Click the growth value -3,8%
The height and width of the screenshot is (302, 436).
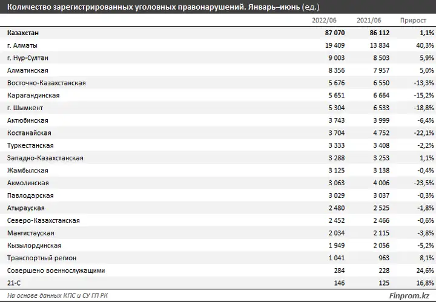pyautogui.click(x=426, y=233)
